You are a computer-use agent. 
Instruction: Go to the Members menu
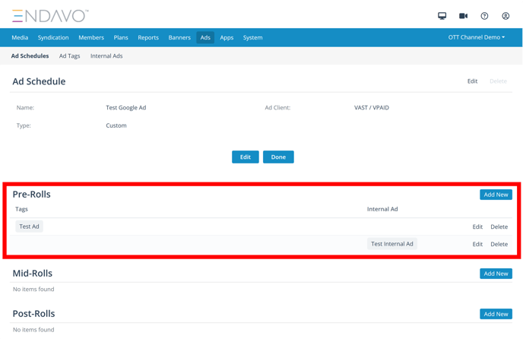[x=91, y=38]
